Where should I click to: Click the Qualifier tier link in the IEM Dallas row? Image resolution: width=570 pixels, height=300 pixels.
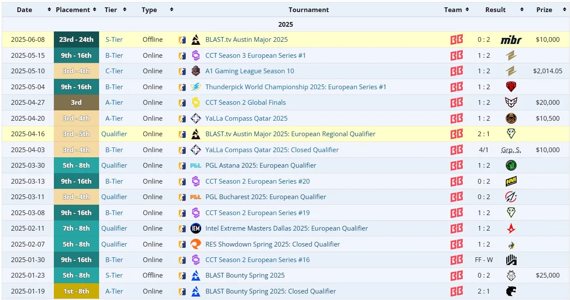tap(114, 228)
